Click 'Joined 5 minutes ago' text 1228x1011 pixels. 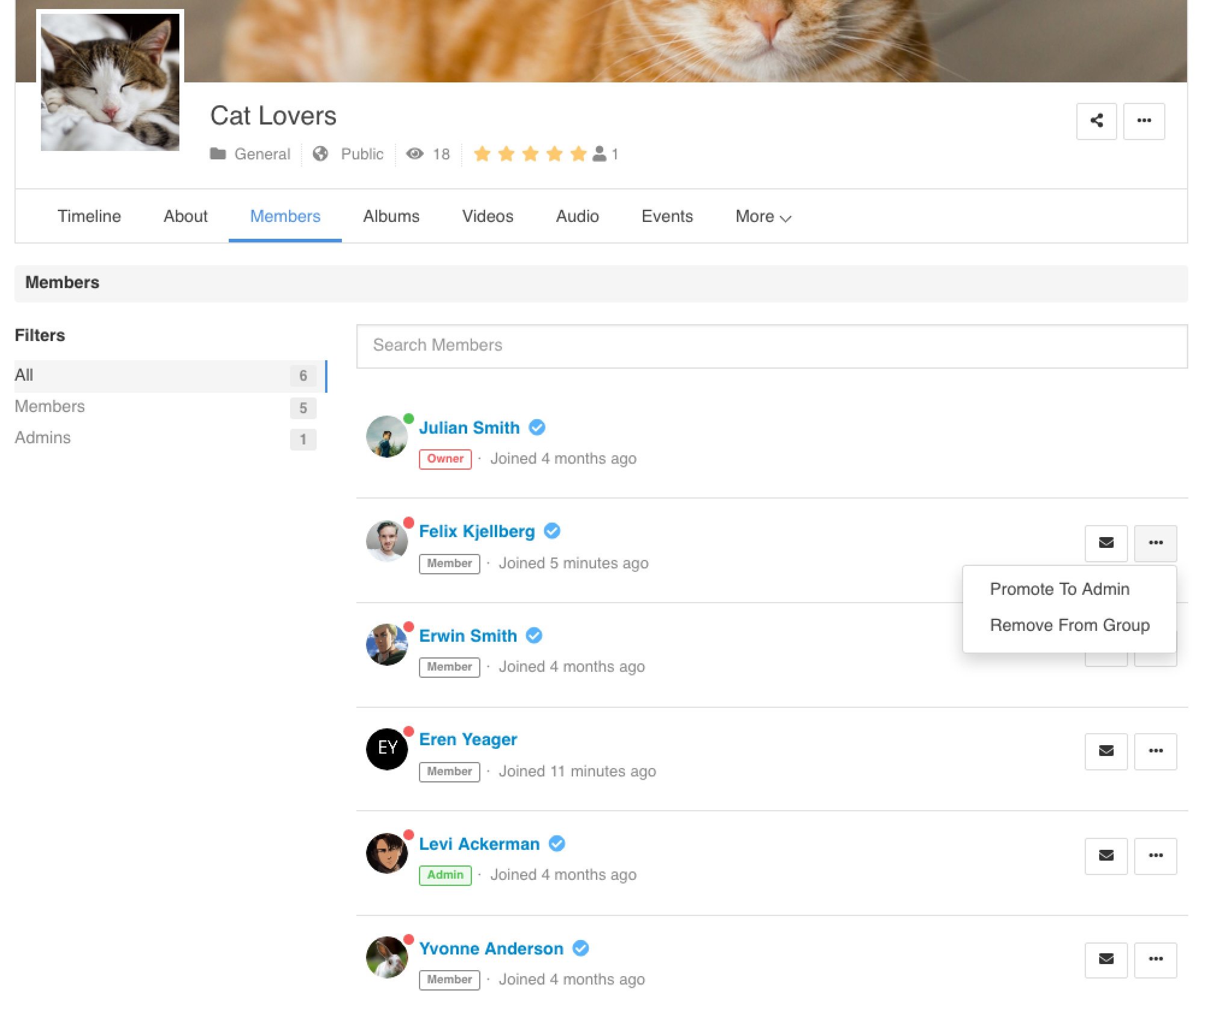pyautogui.click(x=573, y=563)
